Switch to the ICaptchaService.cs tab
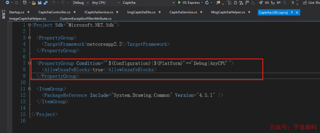 [x=99, y=12]
